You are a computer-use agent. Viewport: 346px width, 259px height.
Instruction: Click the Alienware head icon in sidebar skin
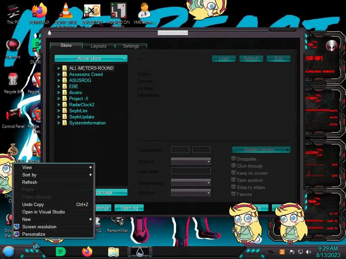331,46
